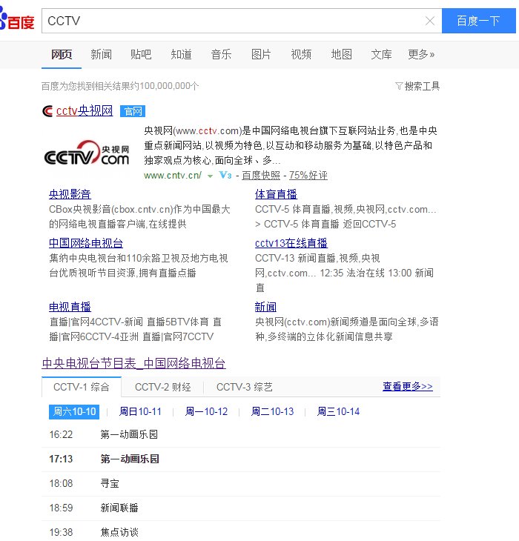Select the CCTV-3 综艺 channel tab
The image size is (519, 541).
pos(245,387)
